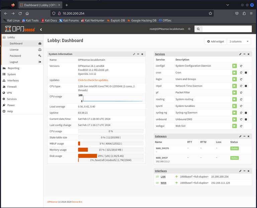Image resolution: width=257 pixels, height=208 pixels.
Task: Click to check for updates link
Action: click(x=93, y=80)
